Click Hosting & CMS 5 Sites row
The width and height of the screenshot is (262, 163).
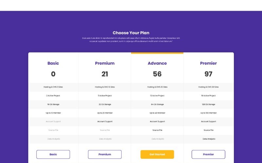click(x=53, y=87)
